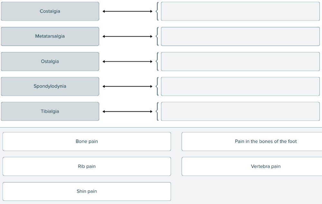Click the double arrow beside Tibialgia
Viewport: 322px width, 204px height.
pos(127,111)
